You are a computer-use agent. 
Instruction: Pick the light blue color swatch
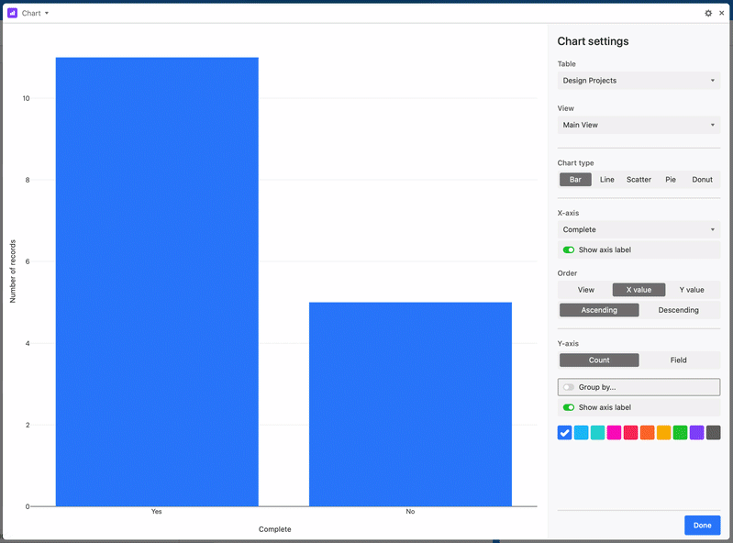[x=581, y=433]
